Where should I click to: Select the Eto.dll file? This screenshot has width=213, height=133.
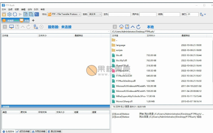[162, 55]
